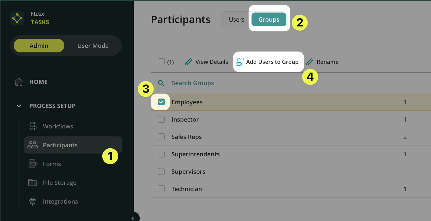Collapse the sidebar with arrow button
The height and width of the screenshot is (221, 431).
(x=133, y=218)
